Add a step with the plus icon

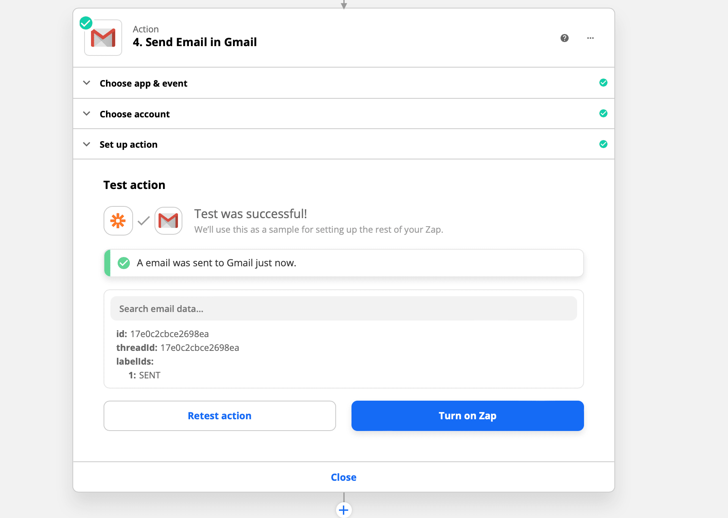tap(344, 510)
